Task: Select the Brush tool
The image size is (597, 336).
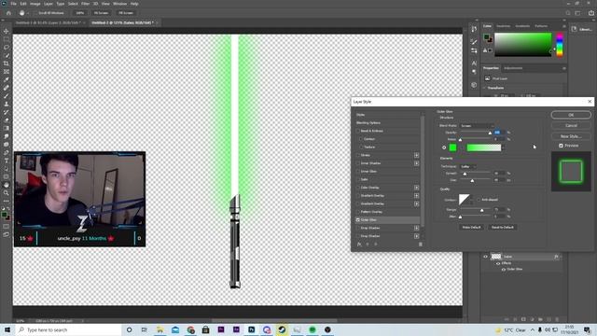Action: pyautogui.click(x=7, y=96)
